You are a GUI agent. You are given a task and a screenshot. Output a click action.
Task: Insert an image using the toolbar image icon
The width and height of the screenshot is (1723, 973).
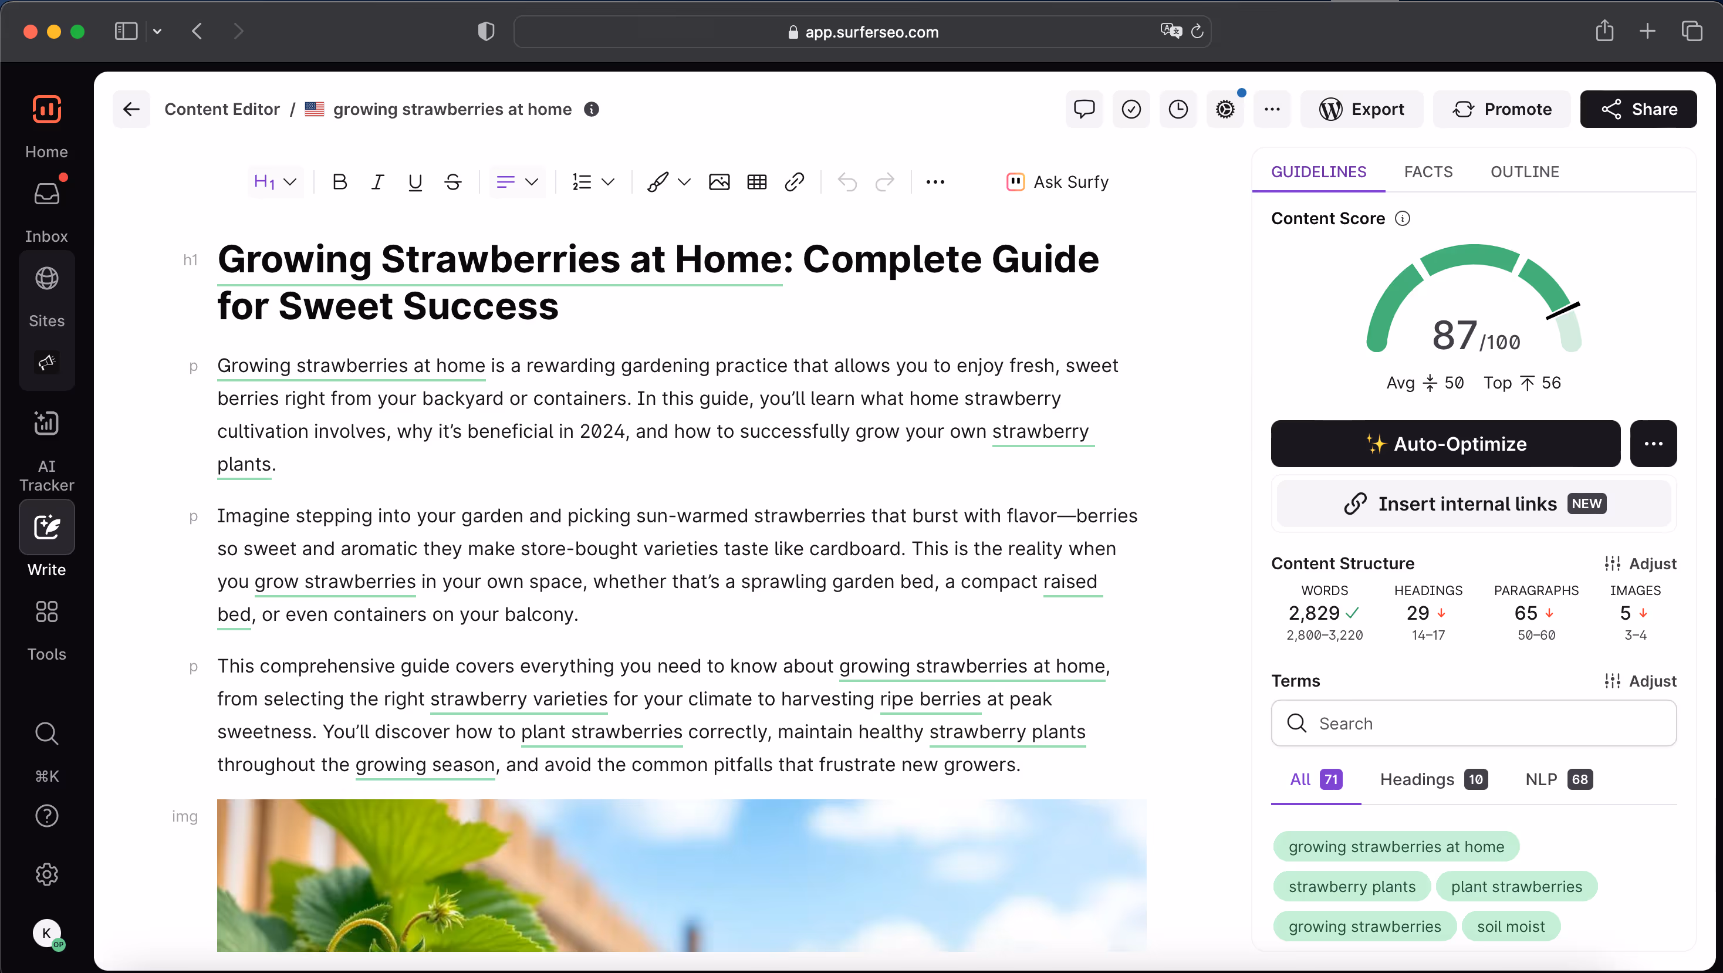tap(719, 182)
